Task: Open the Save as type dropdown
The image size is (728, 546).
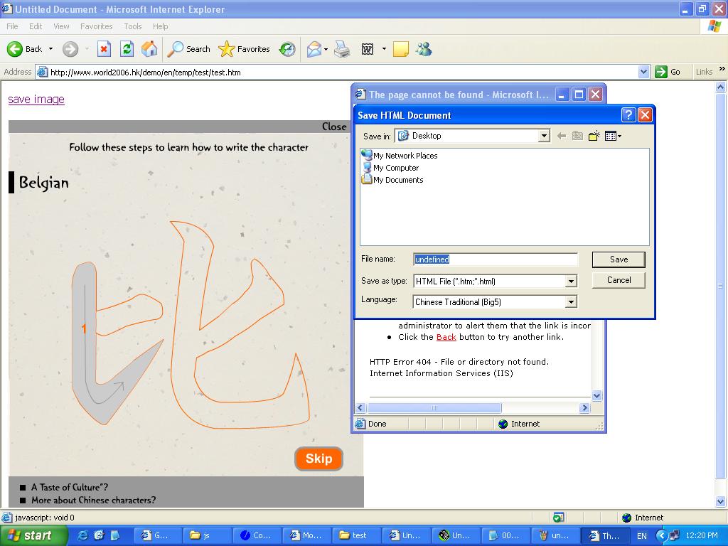Action: [x=570, y=282]
